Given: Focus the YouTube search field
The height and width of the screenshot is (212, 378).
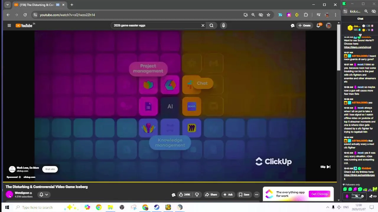Looking at the screenshot, I should point(157,26).
